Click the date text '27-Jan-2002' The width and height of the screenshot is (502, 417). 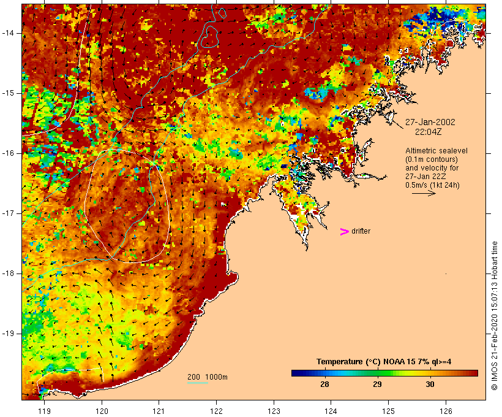[x=430, y=122]
